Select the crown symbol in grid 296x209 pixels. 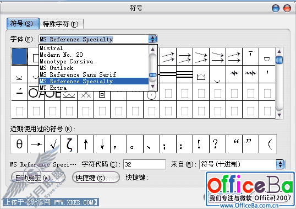click(x=201, y=74)
